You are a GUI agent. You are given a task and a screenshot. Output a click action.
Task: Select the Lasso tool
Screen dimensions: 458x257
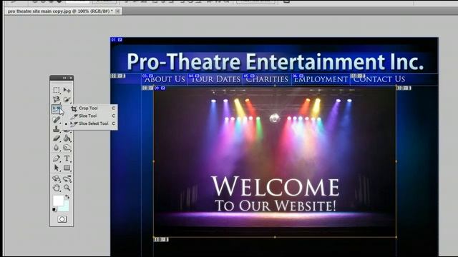tap(57, 99)
